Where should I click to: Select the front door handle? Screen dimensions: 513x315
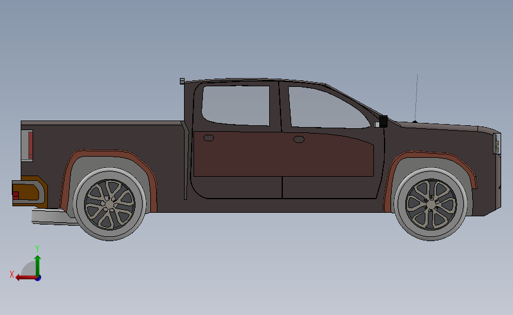coord(299,139)
